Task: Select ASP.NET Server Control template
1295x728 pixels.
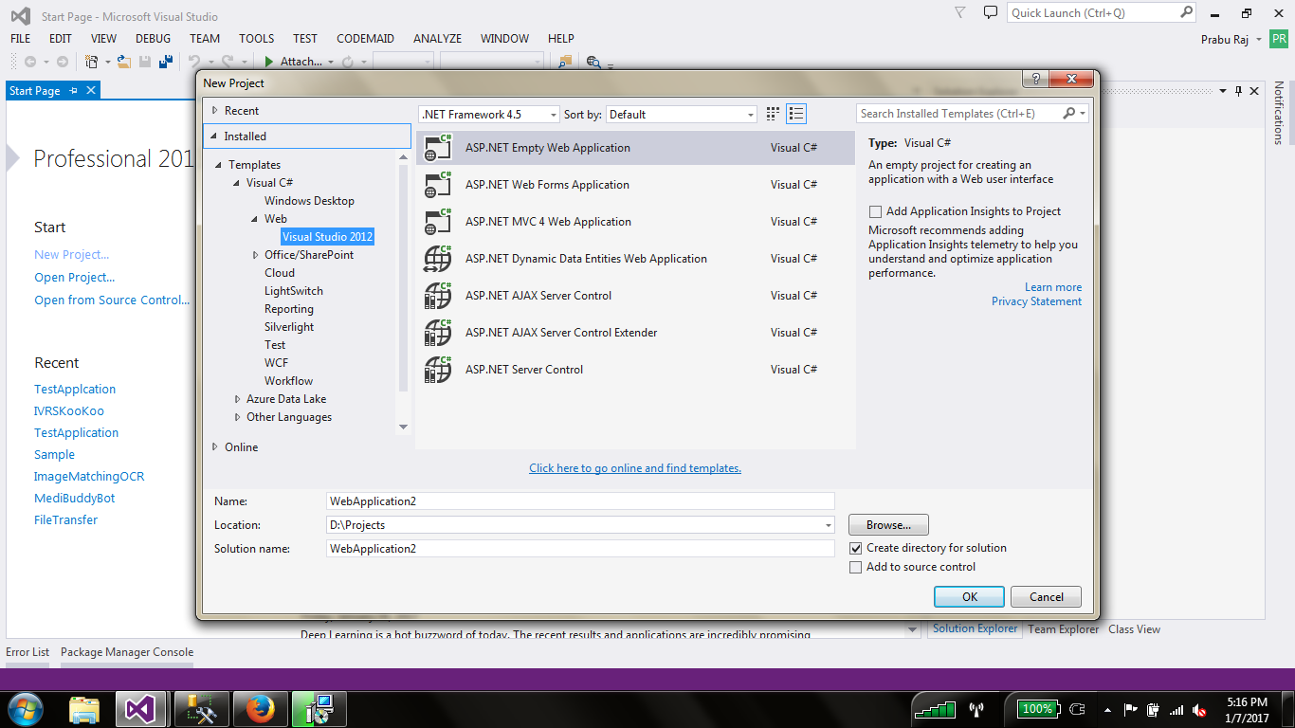Action: [635, 370]
